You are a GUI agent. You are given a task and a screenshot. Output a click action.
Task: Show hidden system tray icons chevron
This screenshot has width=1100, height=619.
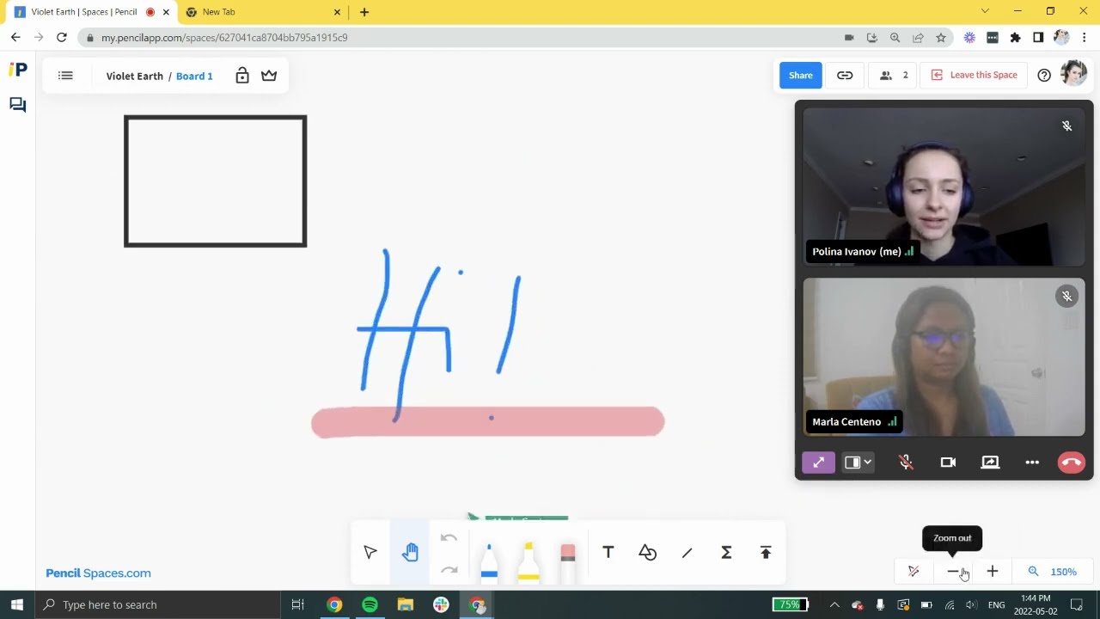coord(834,604)
